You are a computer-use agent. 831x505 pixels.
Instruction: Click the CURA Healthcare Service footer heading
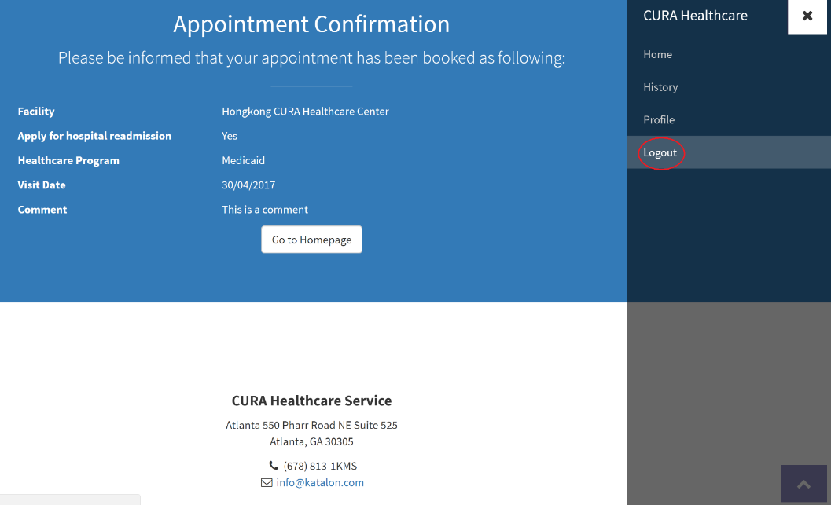pyautogui.click(x=311, y=401)
